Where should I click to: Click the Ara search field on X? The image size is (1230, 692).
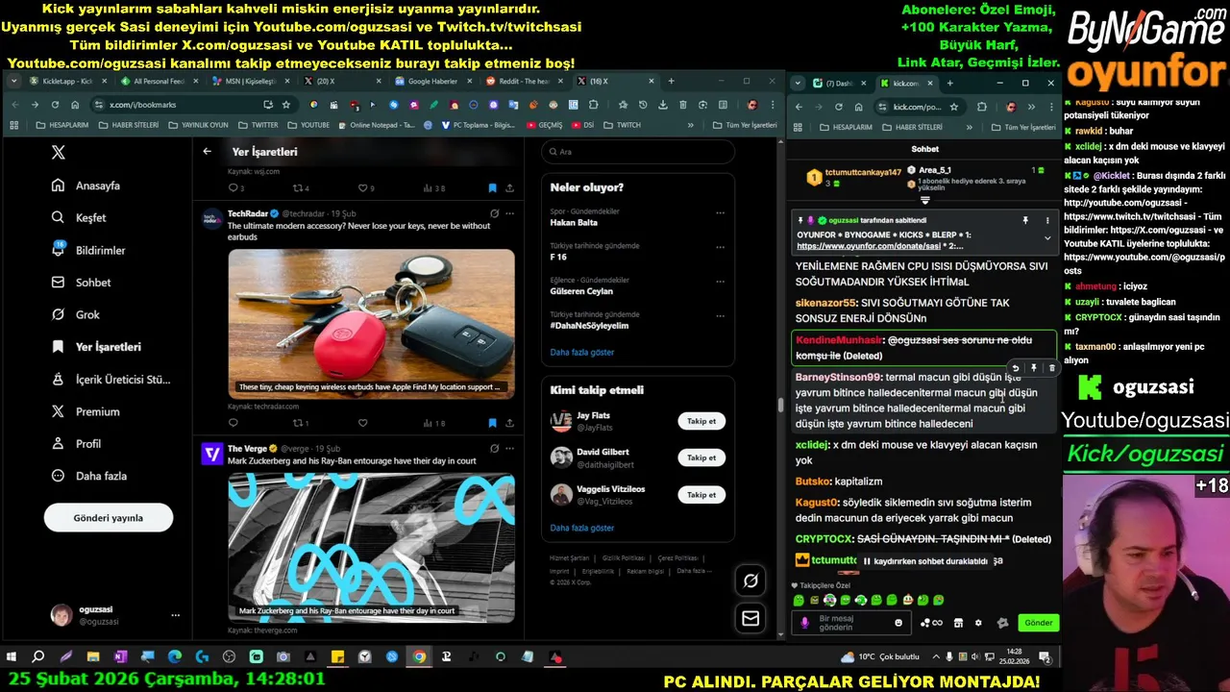click(x=638, y=152)
